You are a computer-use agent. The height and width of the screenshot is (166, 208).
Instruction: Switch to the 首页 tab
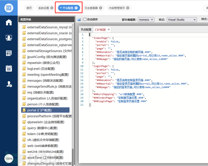click(29, 8)
